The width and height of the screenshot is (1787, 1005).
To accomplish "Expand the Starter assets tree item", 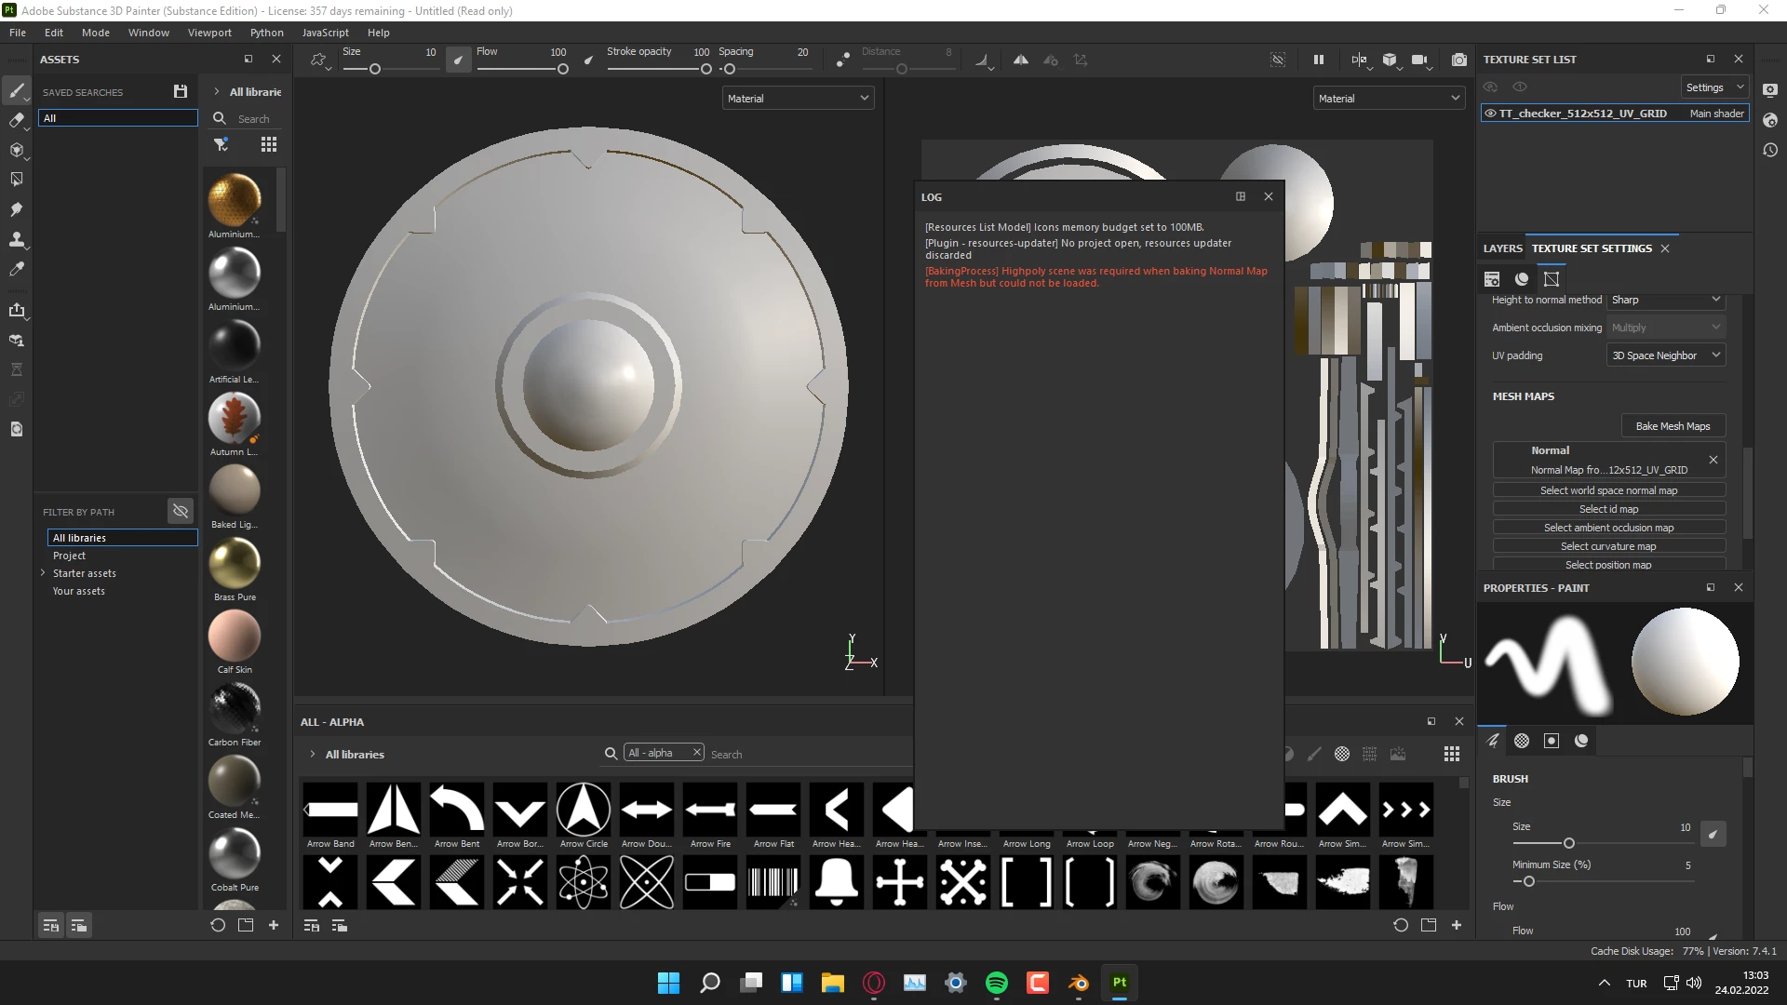I will coord(43,573).
